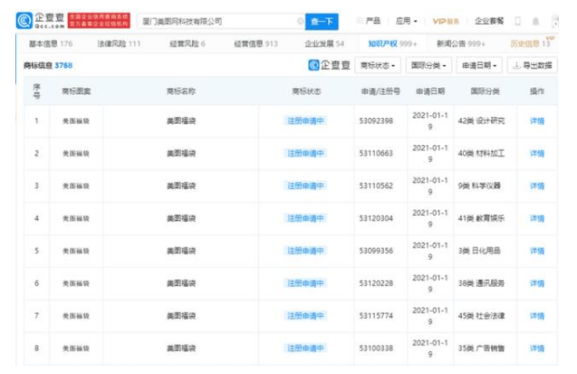Viewport: 577px width, 374px height.
Task: Open 详情 for row 1 (53092398)
Action: [x=537, y=121]
